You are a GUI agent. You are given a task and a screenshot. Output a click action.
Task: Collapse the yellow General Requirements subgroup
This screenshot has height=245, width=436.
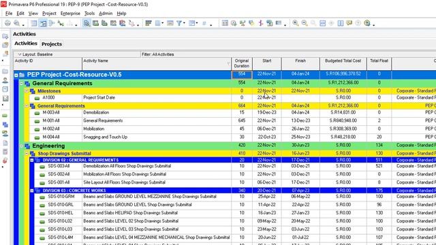27,106
